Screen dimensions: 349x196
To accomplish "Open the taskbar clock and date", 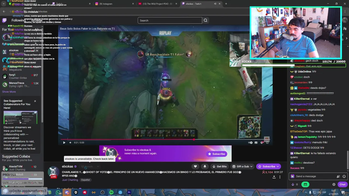I will click(x=334, y=192).
